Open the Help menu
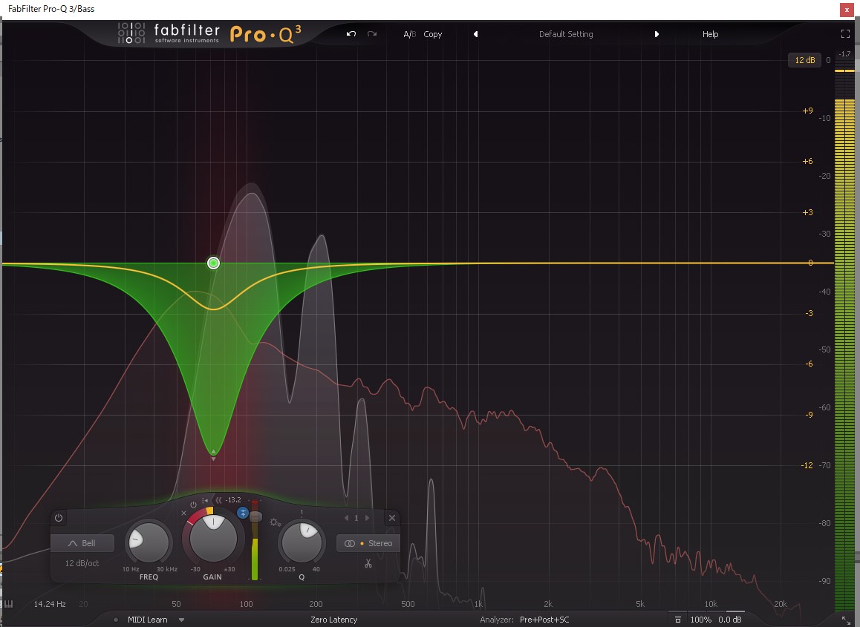 pos(710,34)
